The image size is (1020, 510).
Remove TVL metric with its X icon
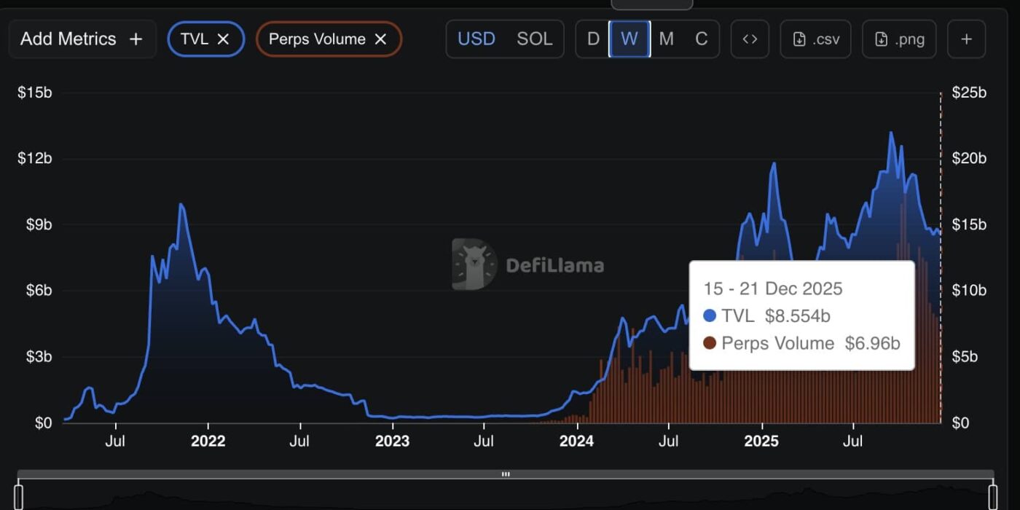coord(224,39)
